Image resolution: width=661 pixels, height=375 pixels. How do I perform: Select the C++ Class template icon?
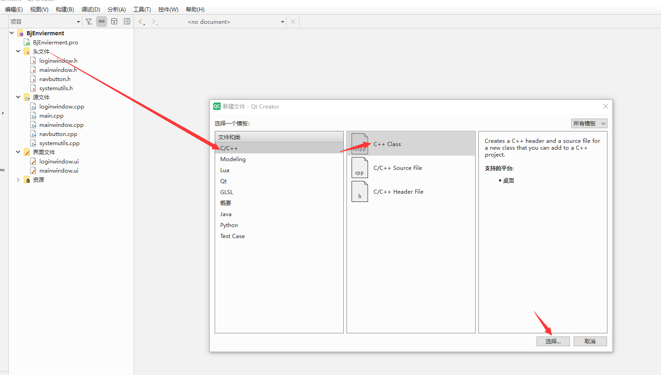click(360, 144)
